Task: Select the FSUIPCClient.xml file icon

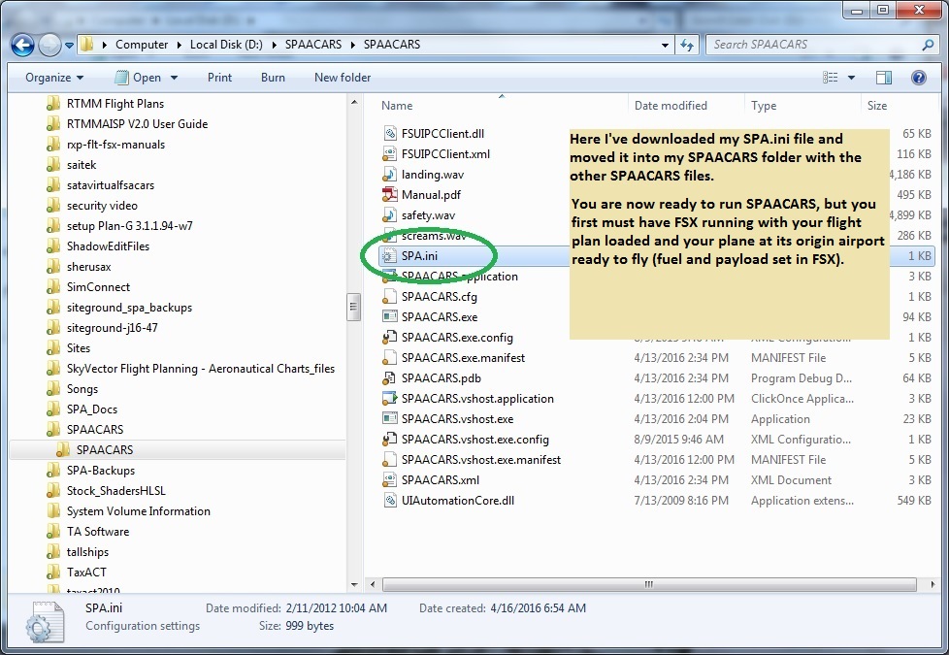Action: (390, 154)
